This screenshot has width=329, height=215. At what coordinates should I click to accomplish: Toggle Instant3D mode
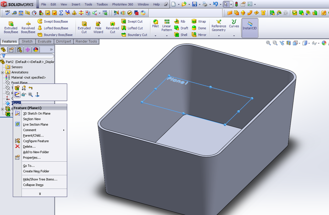coord(249,27)
